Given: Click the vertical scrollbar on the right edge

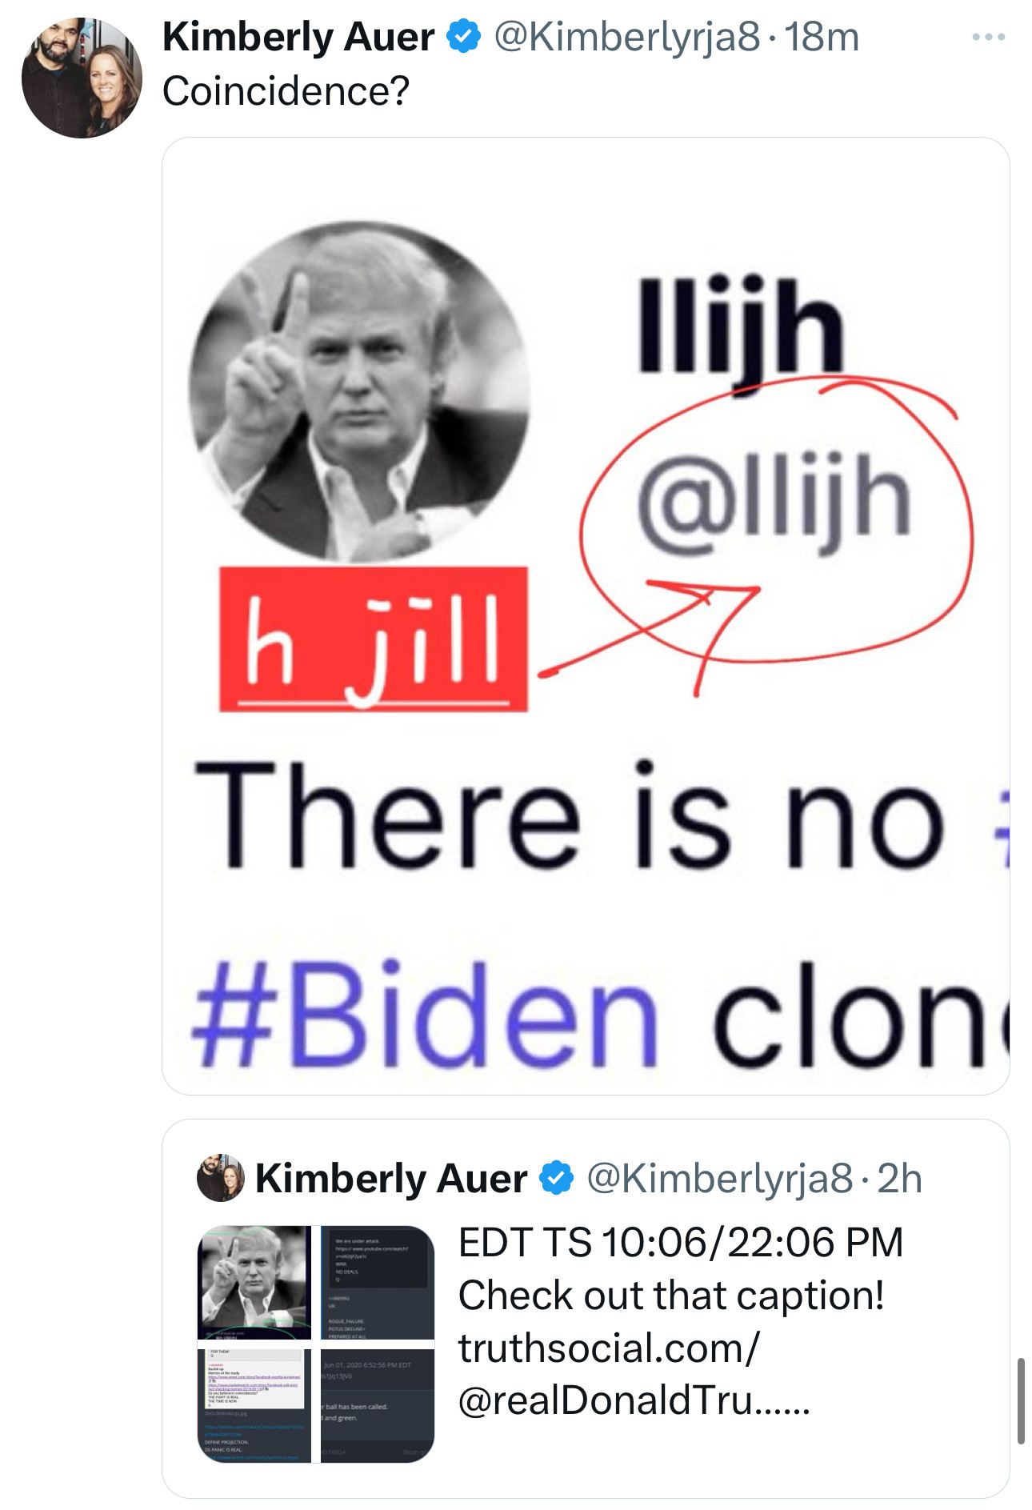Looking at the screenshot, I should click(x=1021, y=1400).
